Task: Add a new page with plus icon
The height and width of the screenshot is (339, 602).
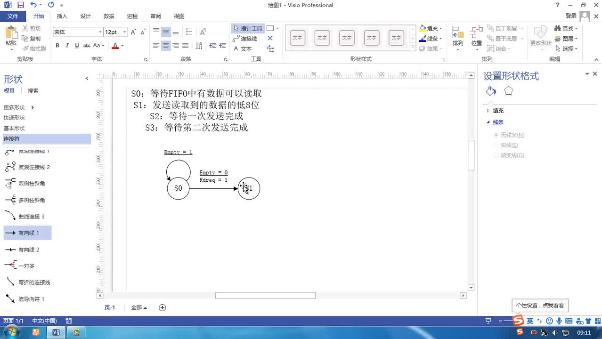Action: pyautogui.click(x=163, y=307)
